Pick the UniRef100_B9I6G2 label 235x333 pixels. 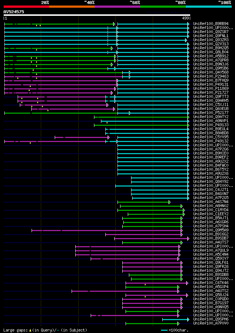click(x=211, y=234)
